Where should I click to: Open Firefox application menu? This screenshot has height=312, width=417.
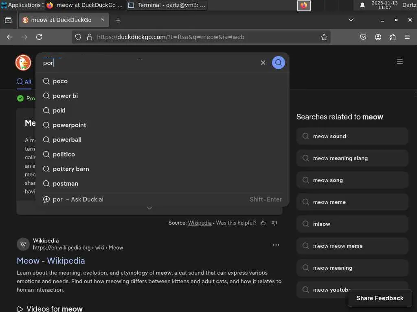tap(407, 37)
